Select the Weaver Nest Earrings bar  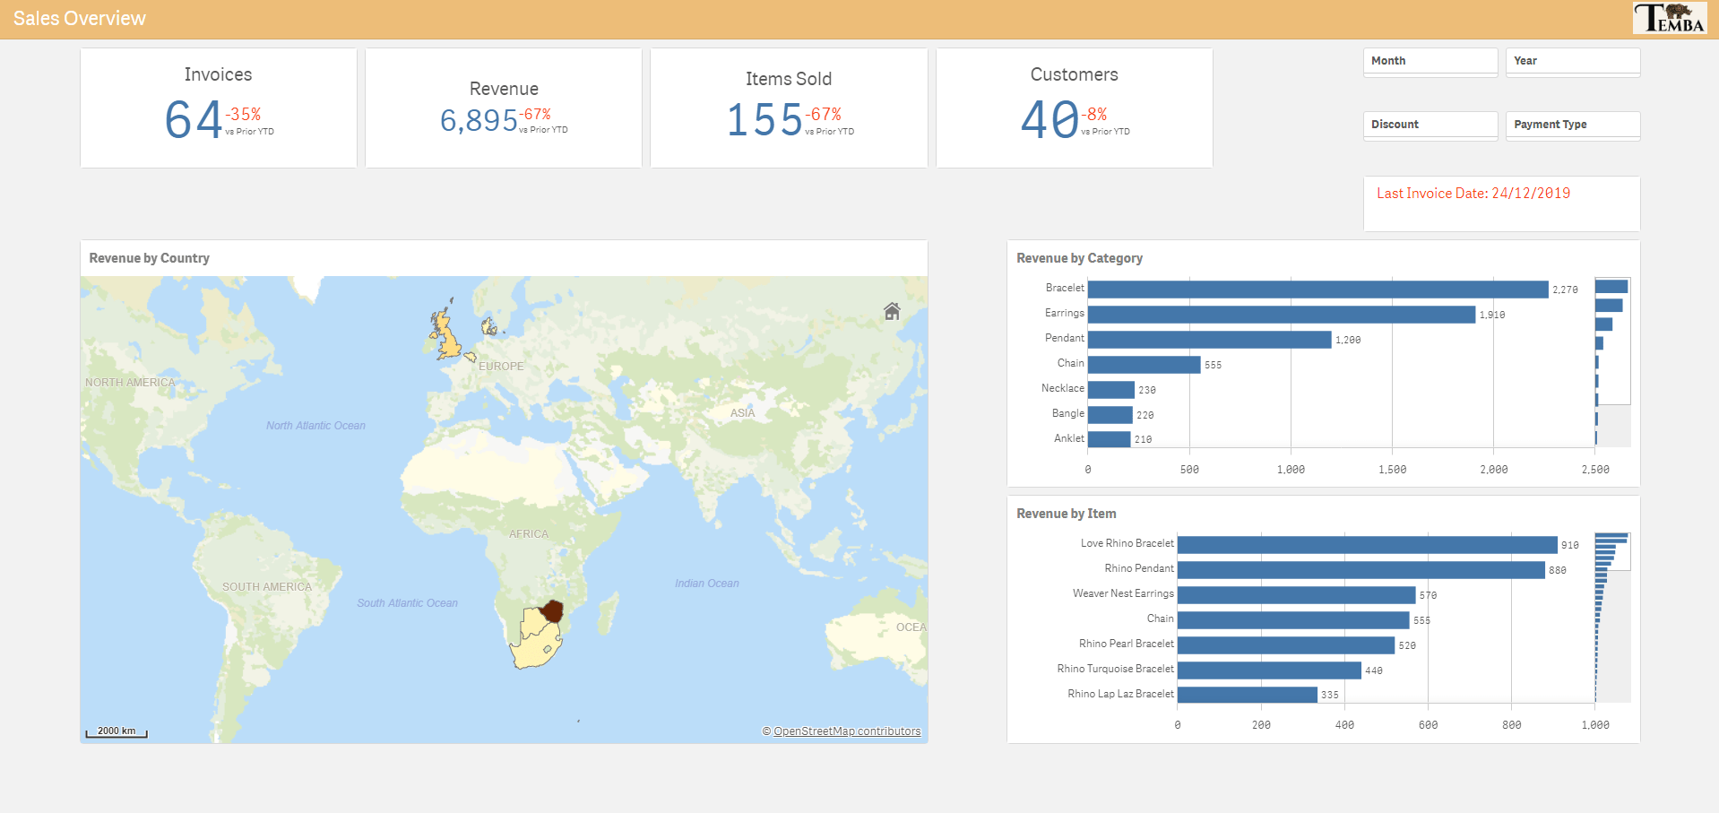tap(1296, 595)
